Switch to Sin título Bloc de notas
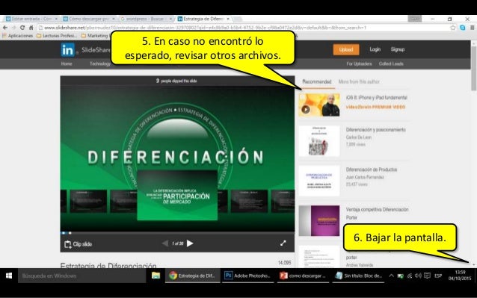Screen dimensions: 477x298 pos(358,276)
